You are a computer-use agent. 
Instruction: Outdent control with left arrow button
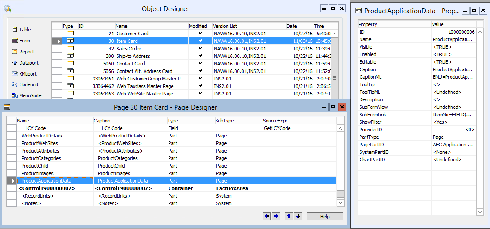click(x=267, y=216)
